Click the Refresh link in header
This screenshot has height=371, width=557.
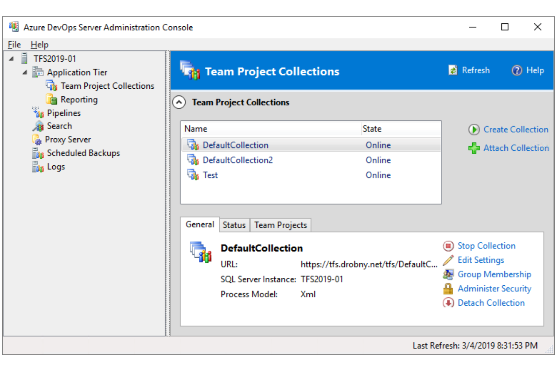point(476,70)
